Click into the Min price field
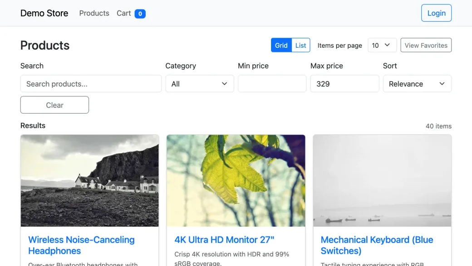This screenshot has width=472, height=266. click(272, 84)
